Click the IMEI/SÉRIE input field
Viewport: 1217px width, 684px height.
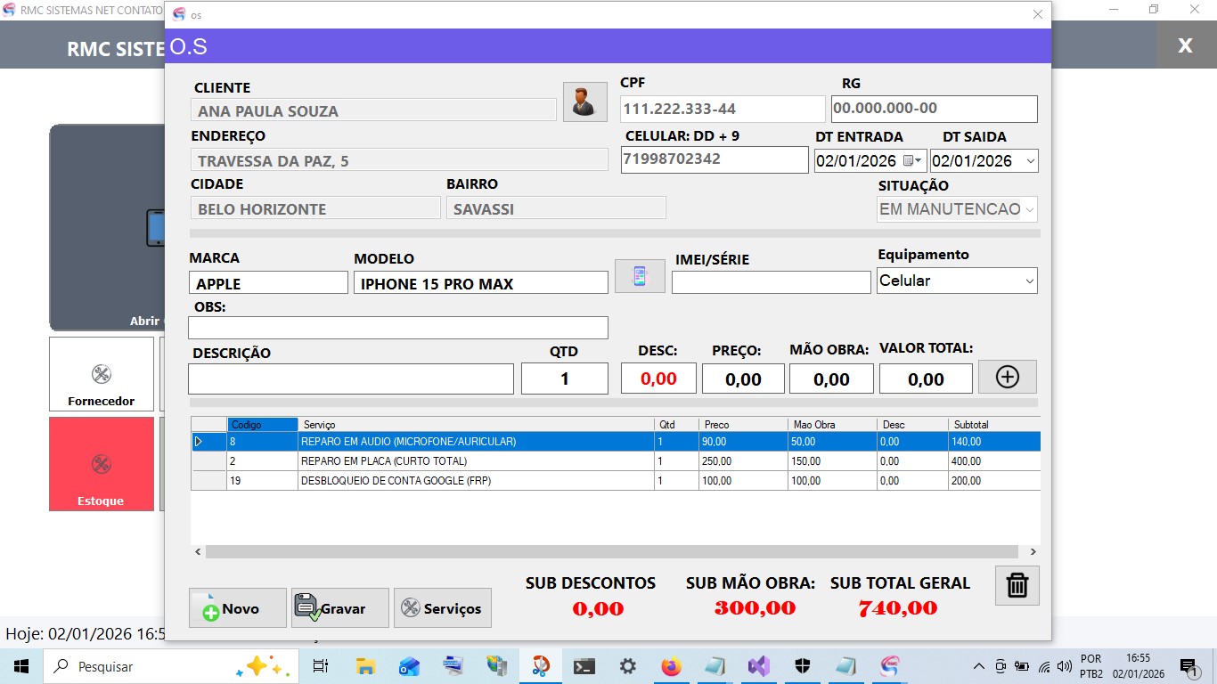tap(771, 282)
